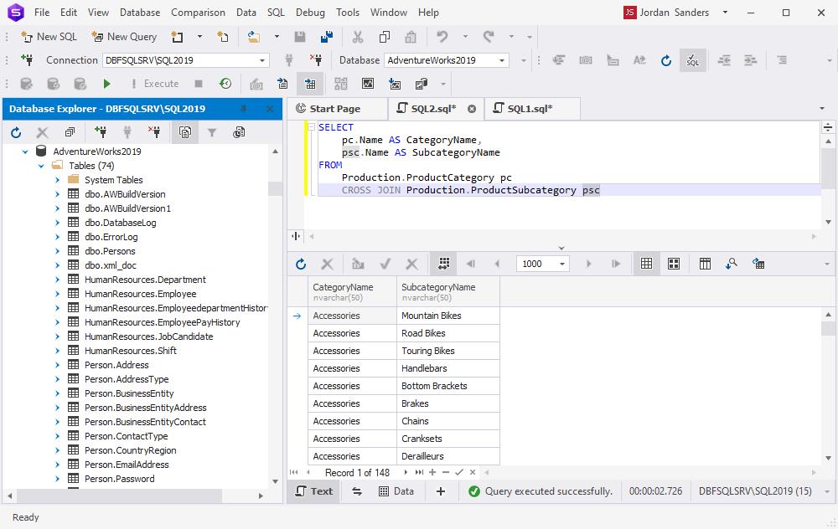Refresh the query results data grid
The width and height of the screenshot is (838, 529).
(x=301, y=264)
